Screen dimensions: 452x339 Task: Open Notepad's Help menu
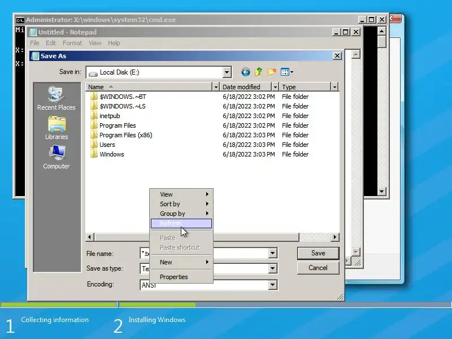(114, 43)
